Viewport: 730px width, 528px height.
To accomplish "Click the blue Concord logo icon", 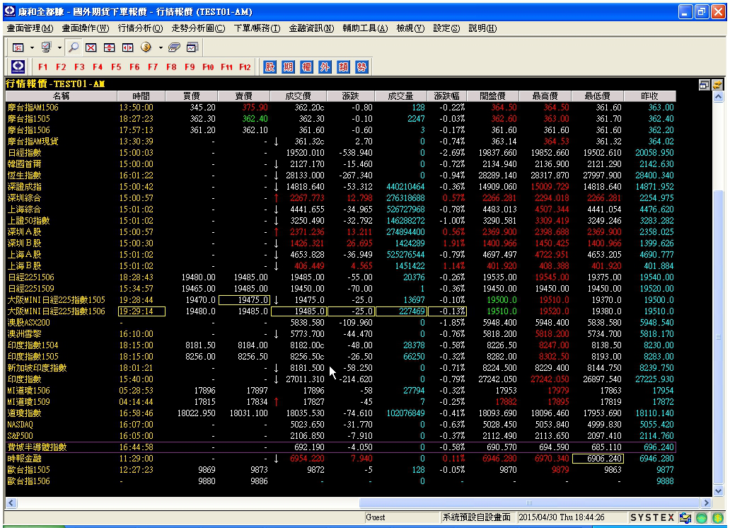I will [18, 67].
